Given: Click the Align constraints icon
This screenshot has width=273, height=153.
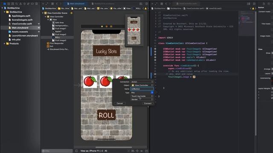Looking at the screenshot, I should pos(133,151).
